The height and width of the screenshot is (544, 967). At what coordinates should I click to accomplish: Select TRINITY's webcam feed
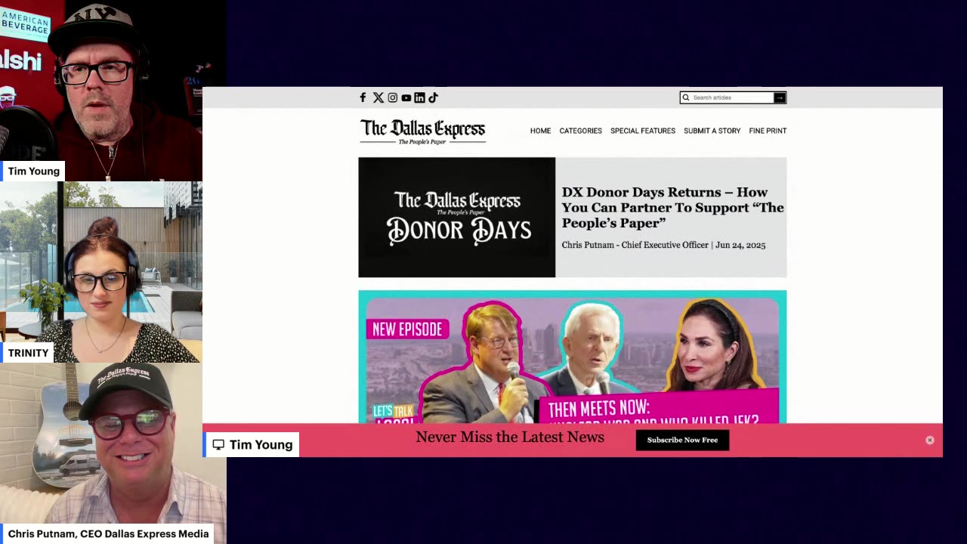[x=101, y=272]
